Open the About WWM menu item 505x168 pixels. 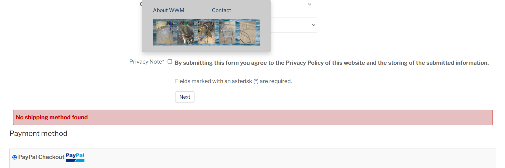[168, 10]
